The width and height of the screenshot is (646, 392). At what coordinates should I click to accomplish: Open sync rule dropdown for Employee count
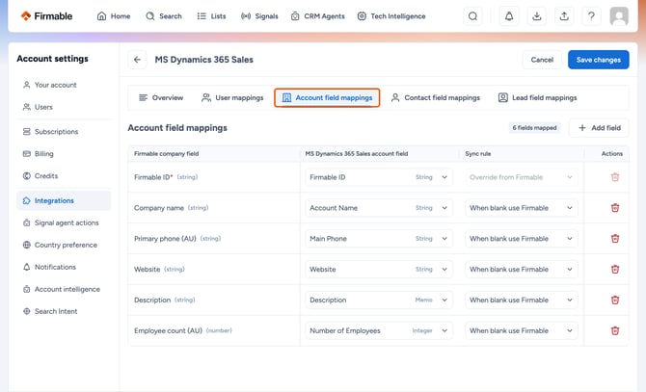tap(522, 330)
